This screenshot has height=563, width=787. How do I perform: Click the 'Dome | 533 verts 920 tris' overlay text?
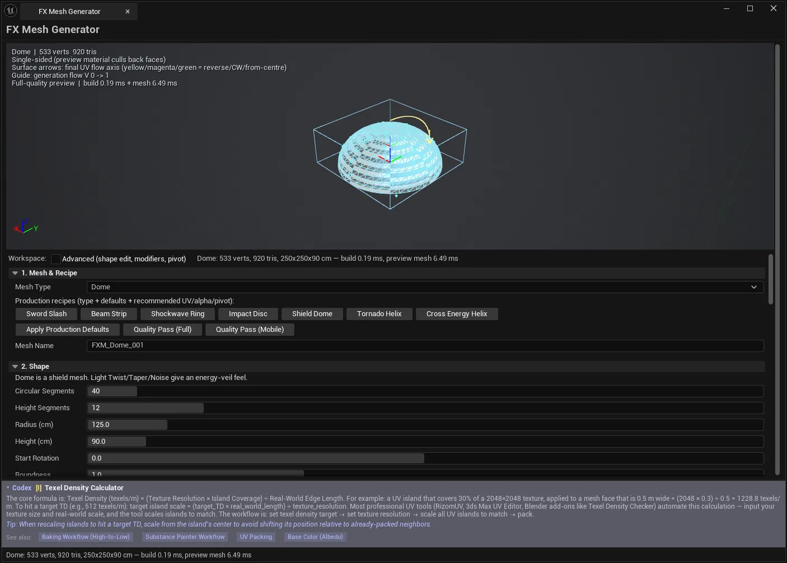click(54, 52)
